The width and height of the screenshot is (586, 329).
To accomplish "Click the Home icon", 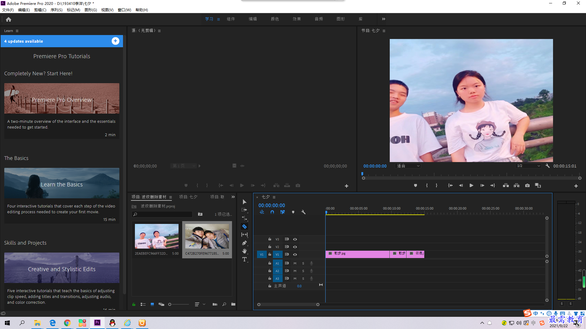I will [9, 19].
